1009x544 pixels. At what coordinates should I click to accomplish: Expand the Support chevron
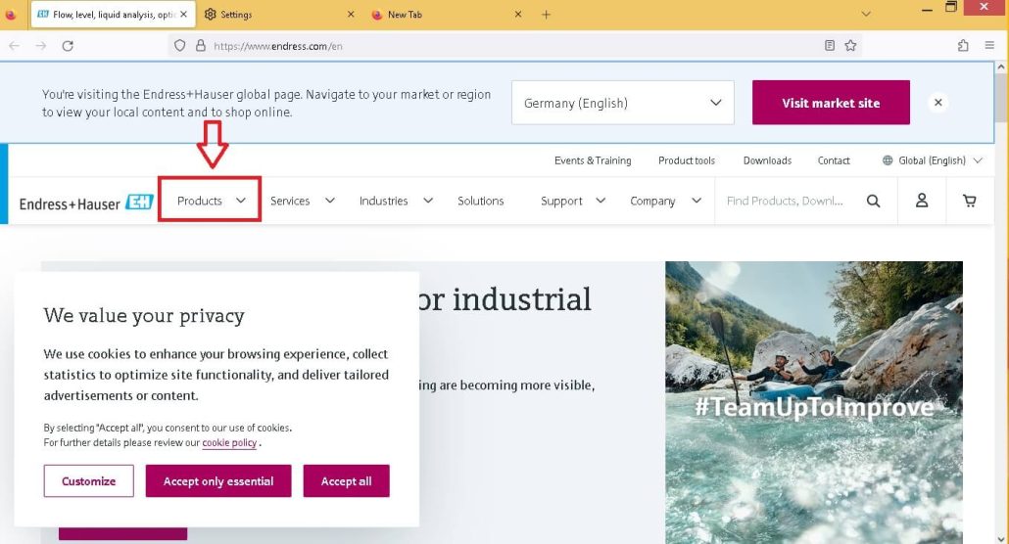(601, 201)
